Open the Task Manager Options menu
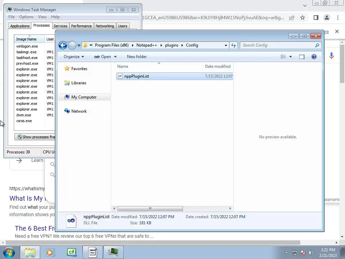This screenshot has width=345, height=259. tap(26, 17)
